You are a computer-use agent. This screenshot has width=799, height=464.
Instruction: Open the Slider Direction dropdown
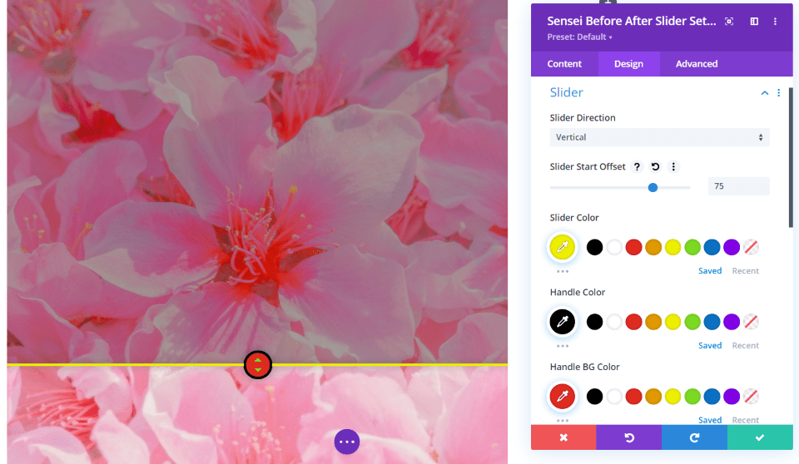click(659, 137)
